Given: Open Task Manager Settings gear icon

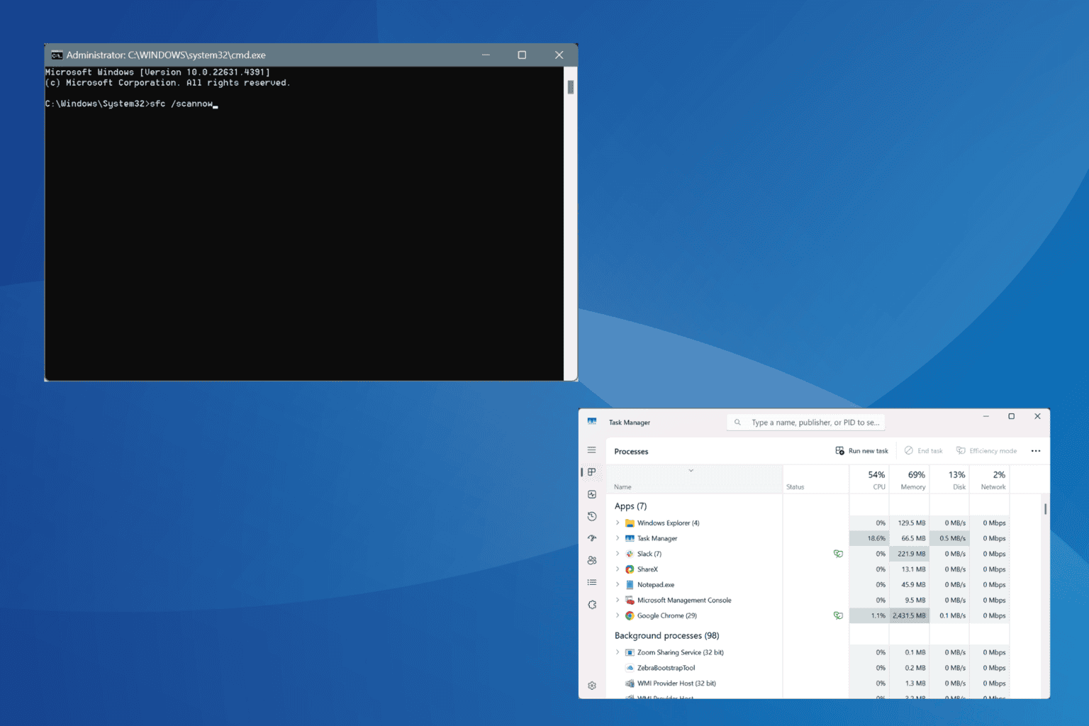Looking at the screenshot, I should 591,686.
